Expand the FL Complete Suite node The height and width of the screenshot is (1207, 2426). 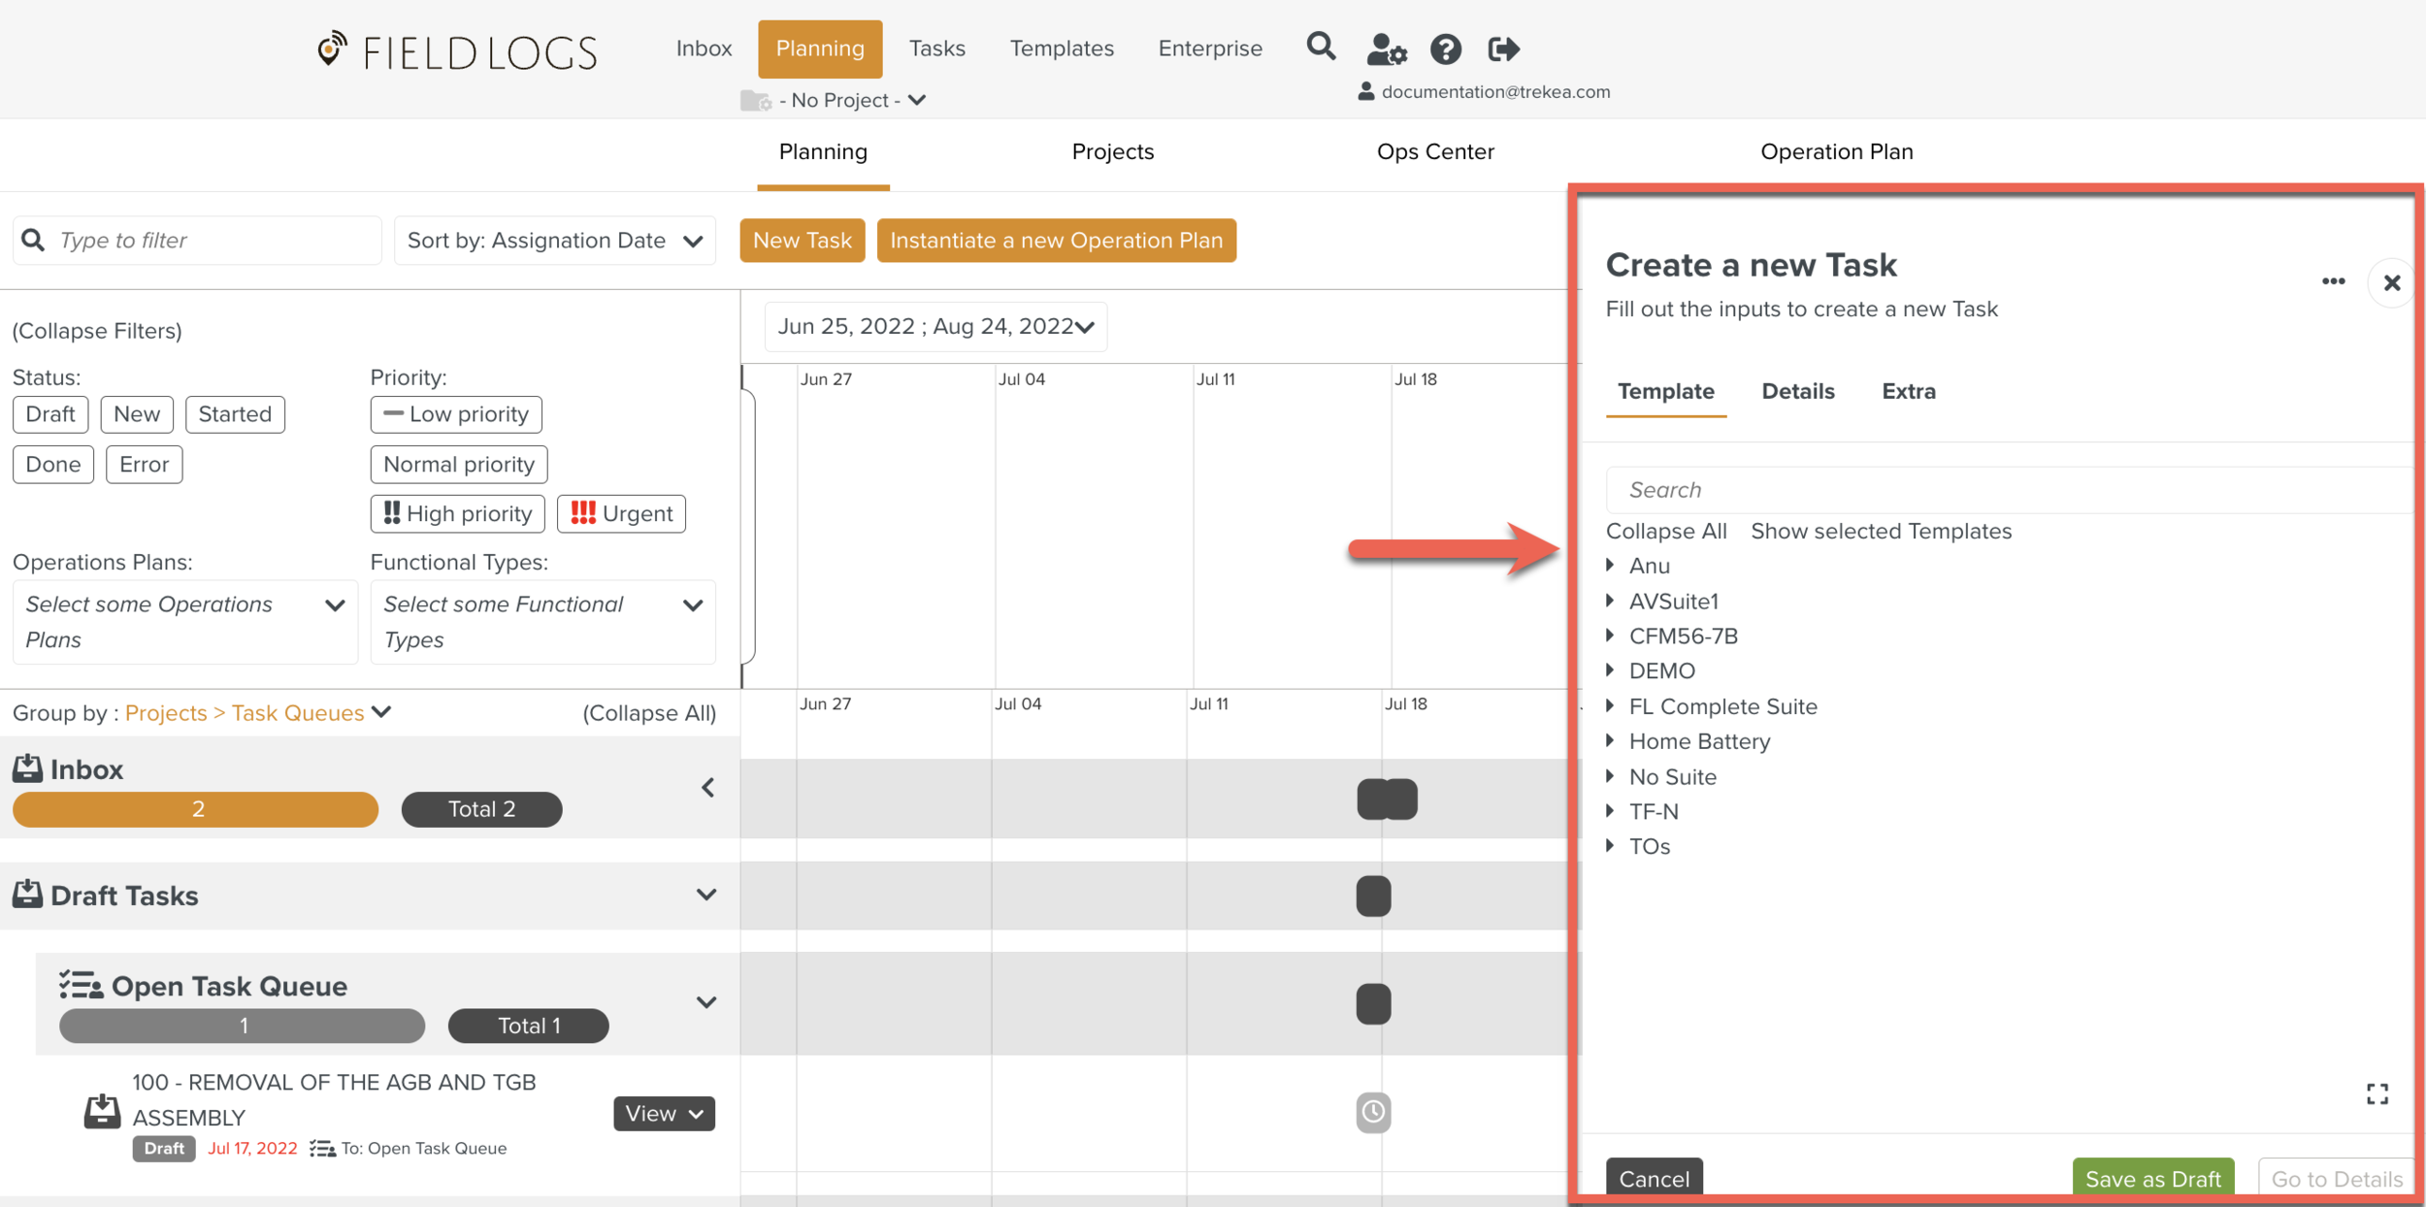1610,706
